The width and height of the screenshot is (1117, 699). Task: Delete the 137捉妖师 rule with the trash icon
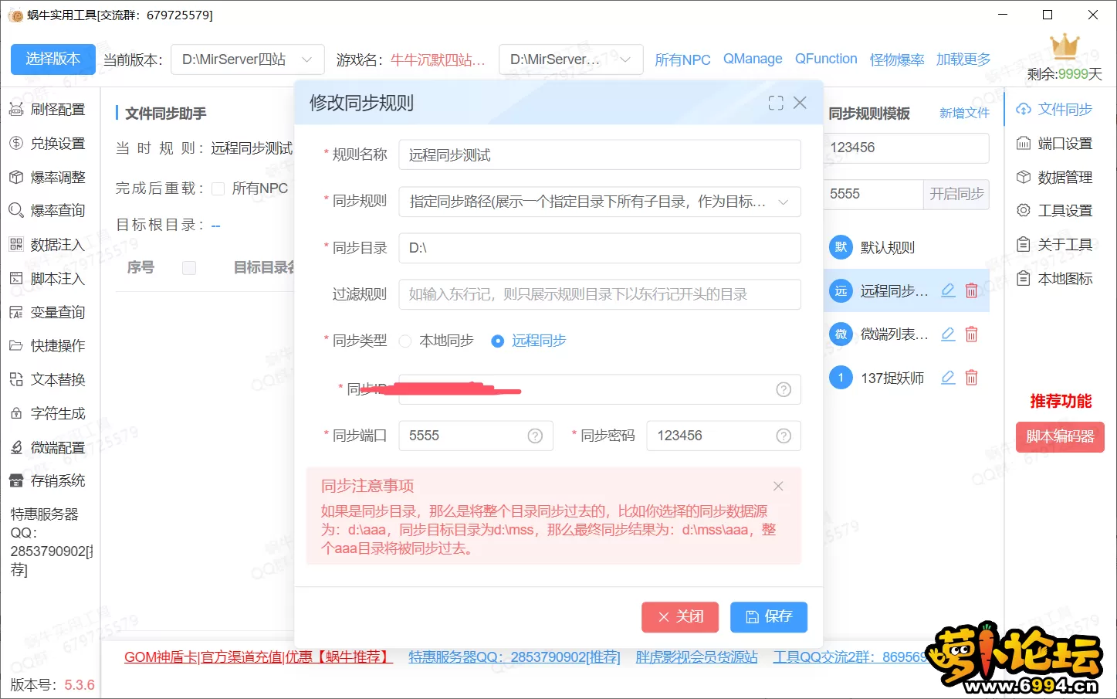(x=972, y=377)
